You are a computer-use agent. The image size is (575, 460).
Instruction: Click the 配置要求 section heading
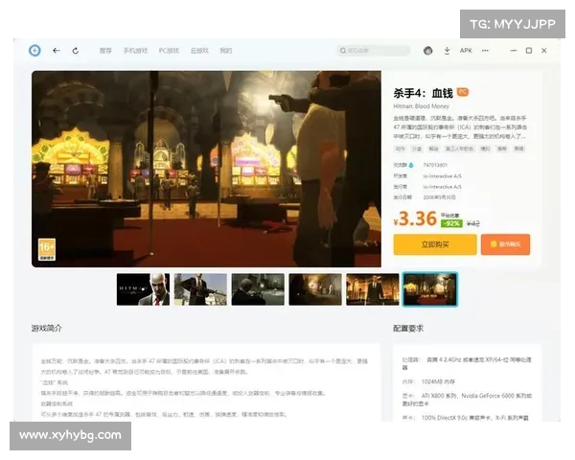408,328
